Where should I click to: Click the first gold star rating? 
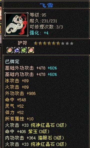(36, 43)
